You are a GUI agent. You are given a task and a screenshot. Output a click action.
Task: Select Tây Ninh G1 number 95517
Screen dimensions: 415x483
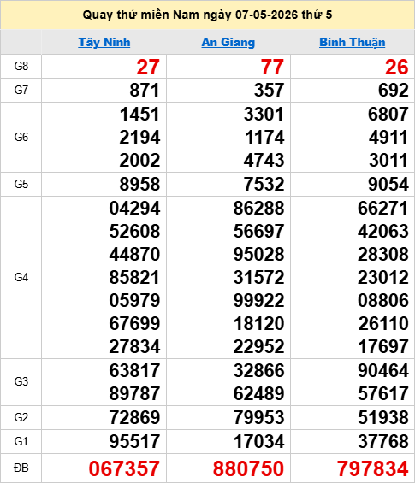(134, 441)
